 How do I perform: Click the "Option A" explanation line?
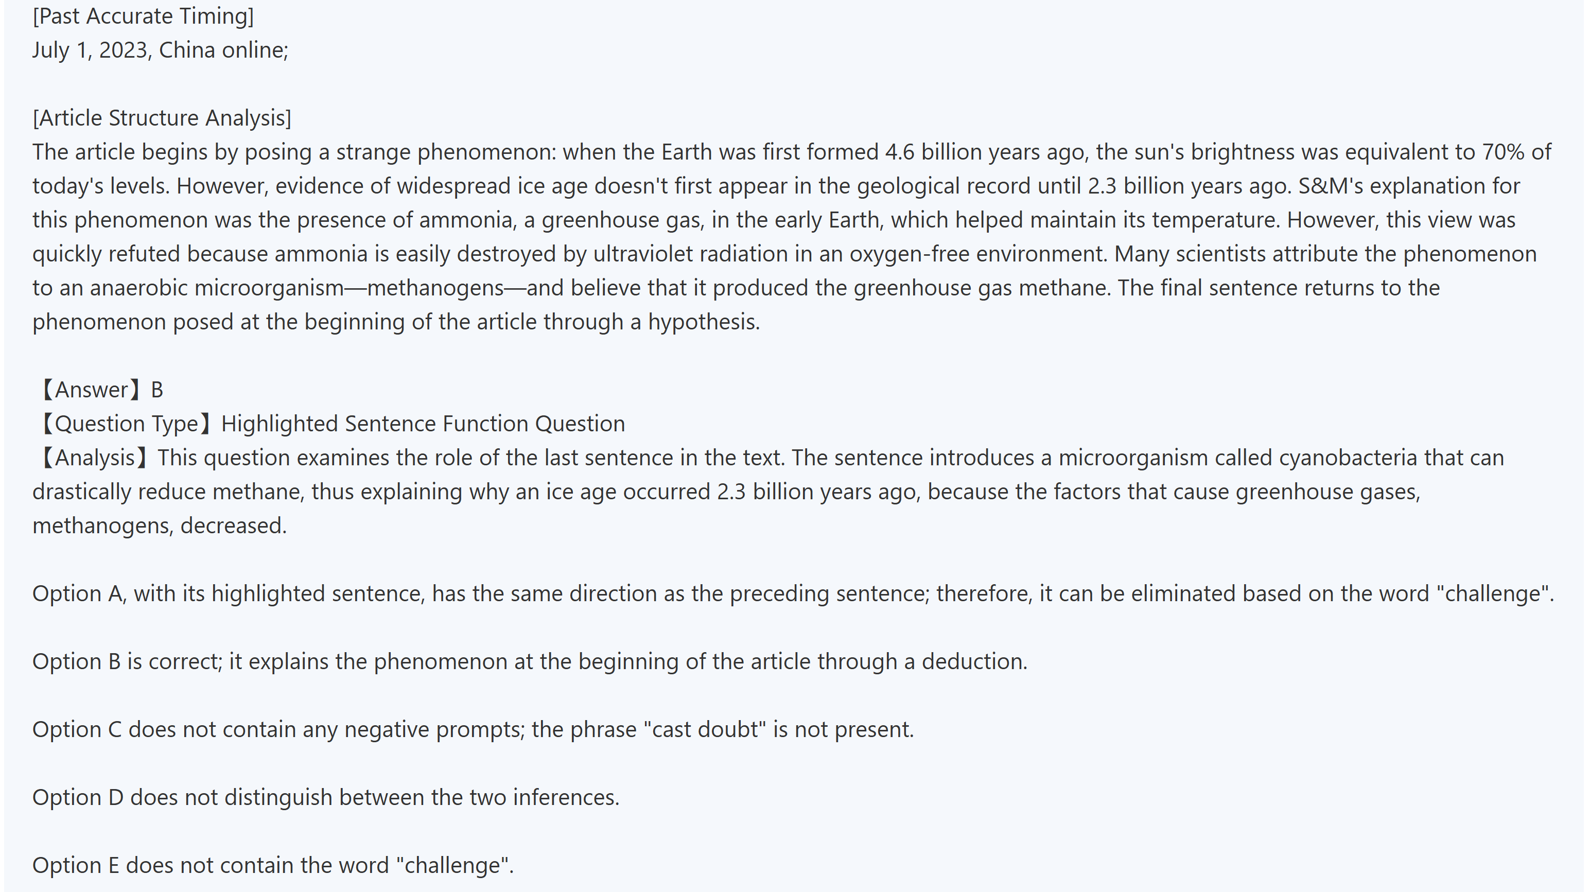coord(793,593)
